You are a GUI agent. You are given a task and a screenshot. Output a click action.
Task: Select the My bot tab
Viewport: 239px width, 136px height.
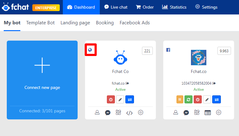pyautogui.click(x=12, y=23)
